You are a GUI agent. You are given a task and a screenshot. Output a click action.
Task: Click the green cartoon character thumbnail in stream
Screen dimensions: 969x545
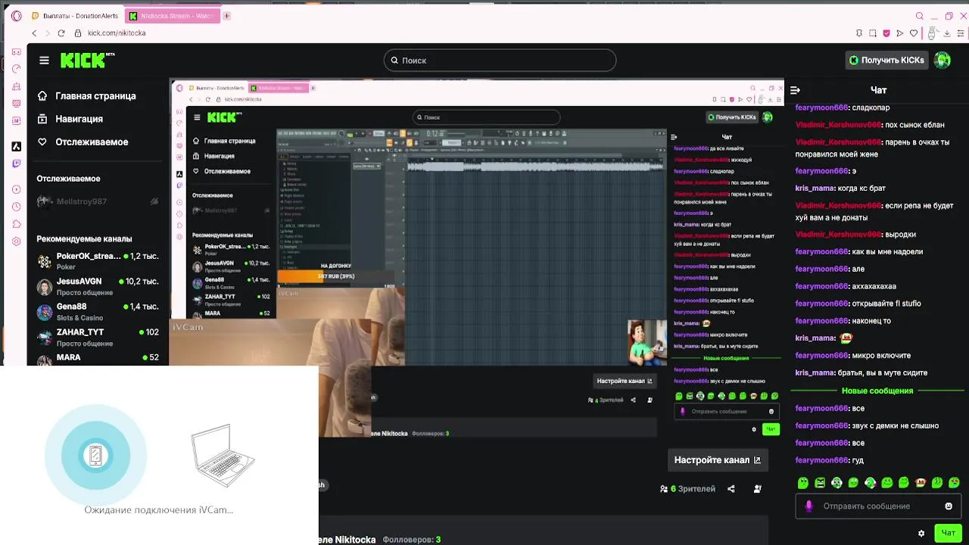pos(647,342)
